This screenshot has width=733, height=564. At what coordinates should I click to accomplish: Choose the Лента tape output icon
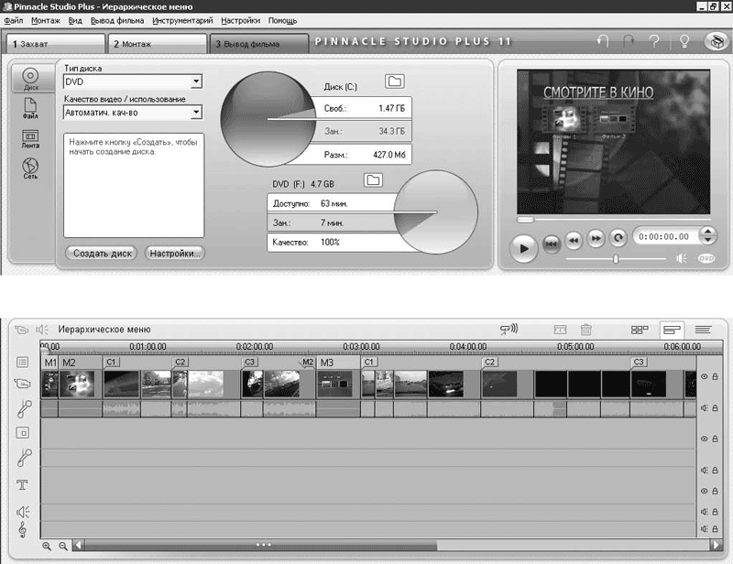(x=30, y=138)
